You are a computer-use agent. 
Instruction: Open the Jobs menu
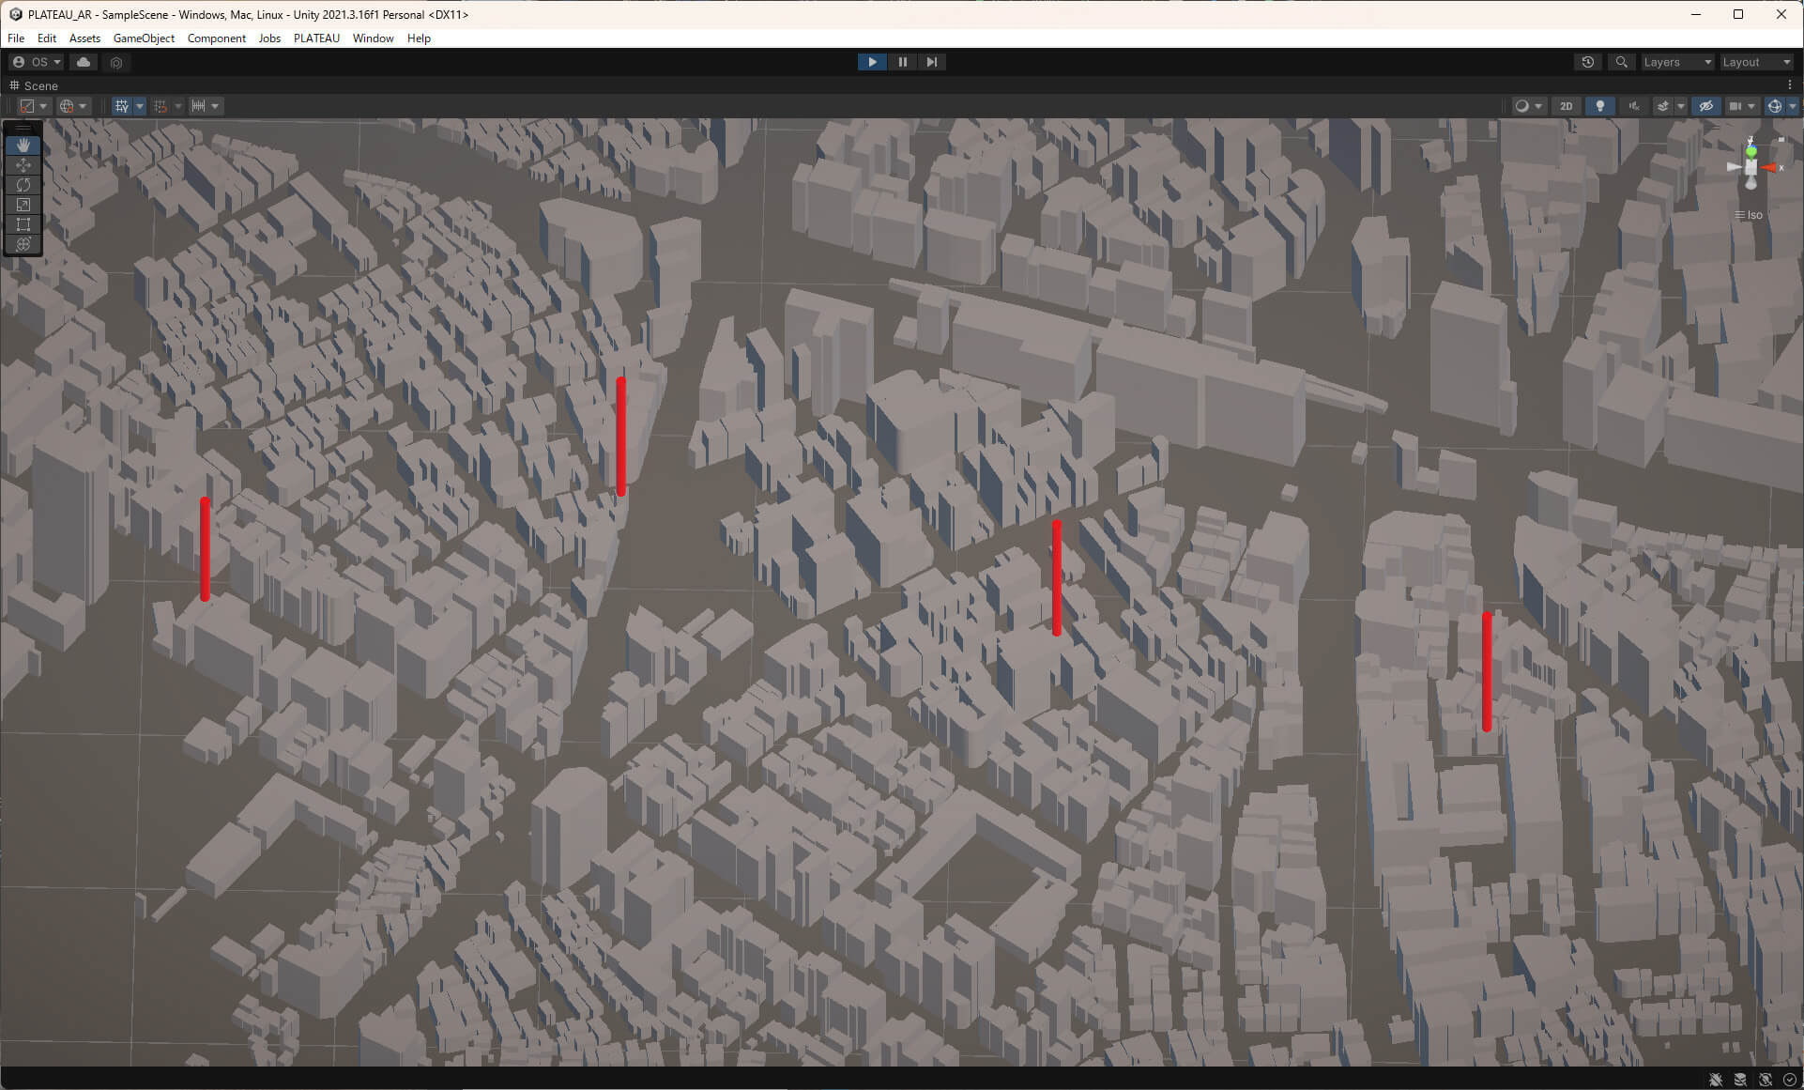tap(269, 38)
